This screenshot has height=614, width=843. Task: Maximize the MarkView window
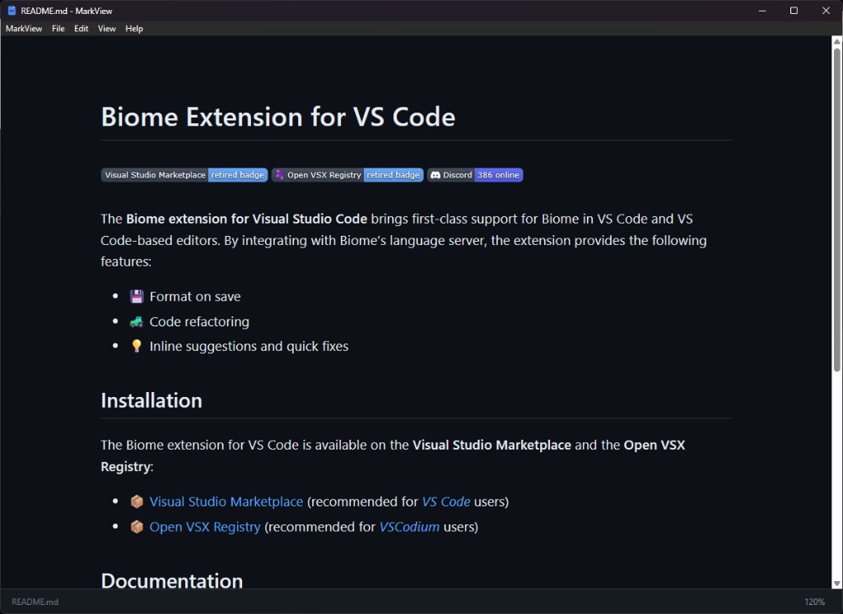coord(794,11)
